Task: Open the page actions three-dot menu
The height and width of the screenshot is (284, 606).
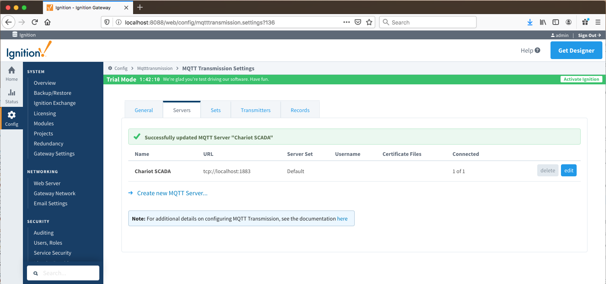Action: 347,22
